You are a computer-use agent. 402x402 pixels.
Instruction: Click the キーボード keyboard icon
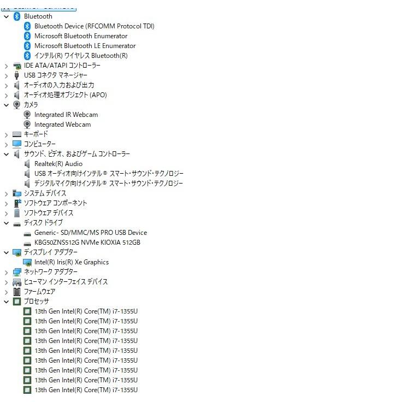(x=17, y=134)
